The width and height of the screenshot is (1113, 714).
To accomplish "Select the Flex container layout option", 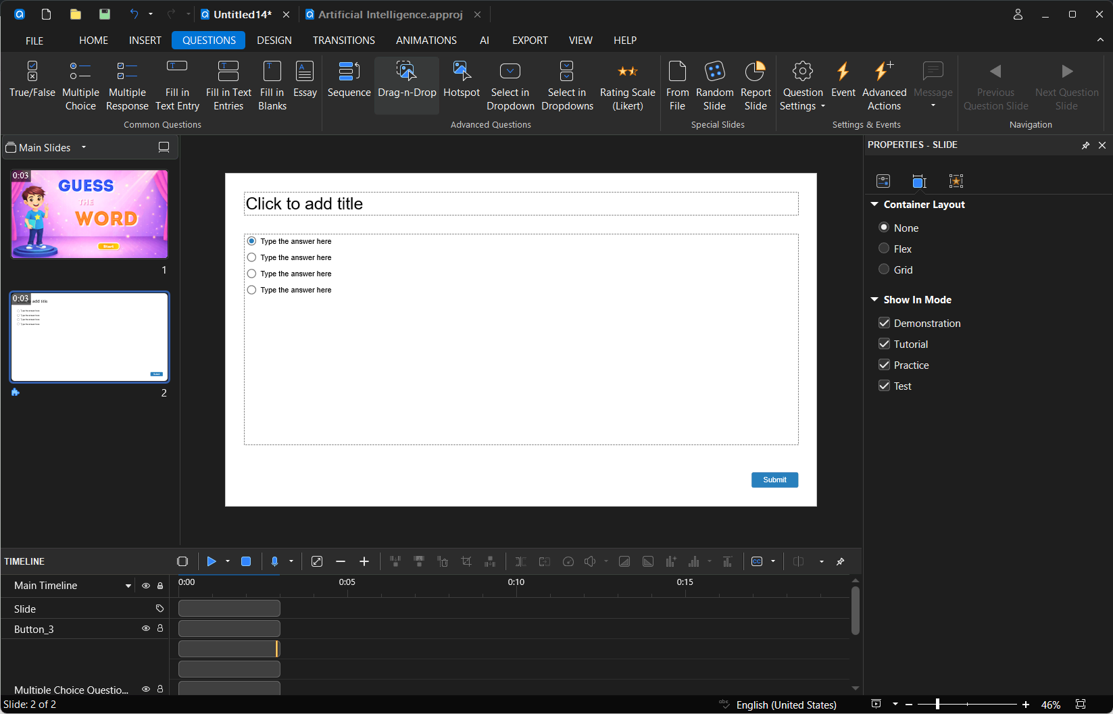I will click(884, 249).
